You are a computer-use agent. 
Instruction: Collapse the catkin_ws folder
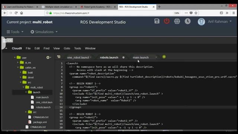point(18,67)
